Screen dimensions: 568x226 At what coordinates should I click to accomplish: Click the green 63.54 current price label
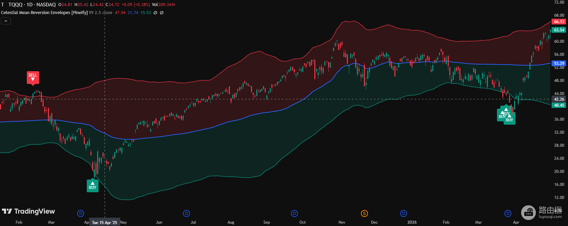[559, 30]
